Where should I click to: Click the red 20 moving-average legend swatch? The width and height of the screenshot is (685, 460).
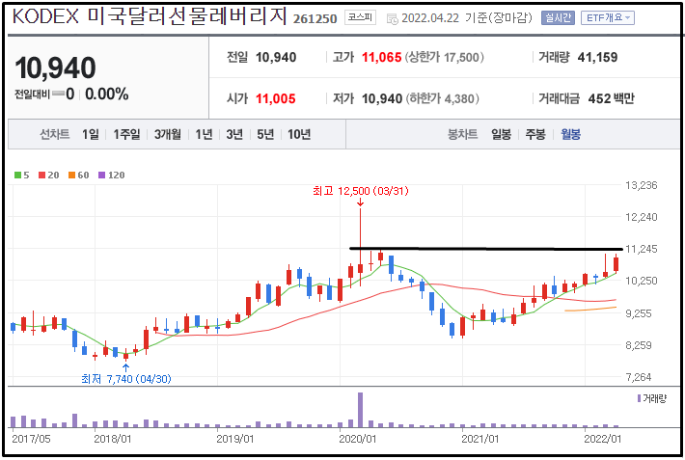pyautogui.click(x=41, y=176)
